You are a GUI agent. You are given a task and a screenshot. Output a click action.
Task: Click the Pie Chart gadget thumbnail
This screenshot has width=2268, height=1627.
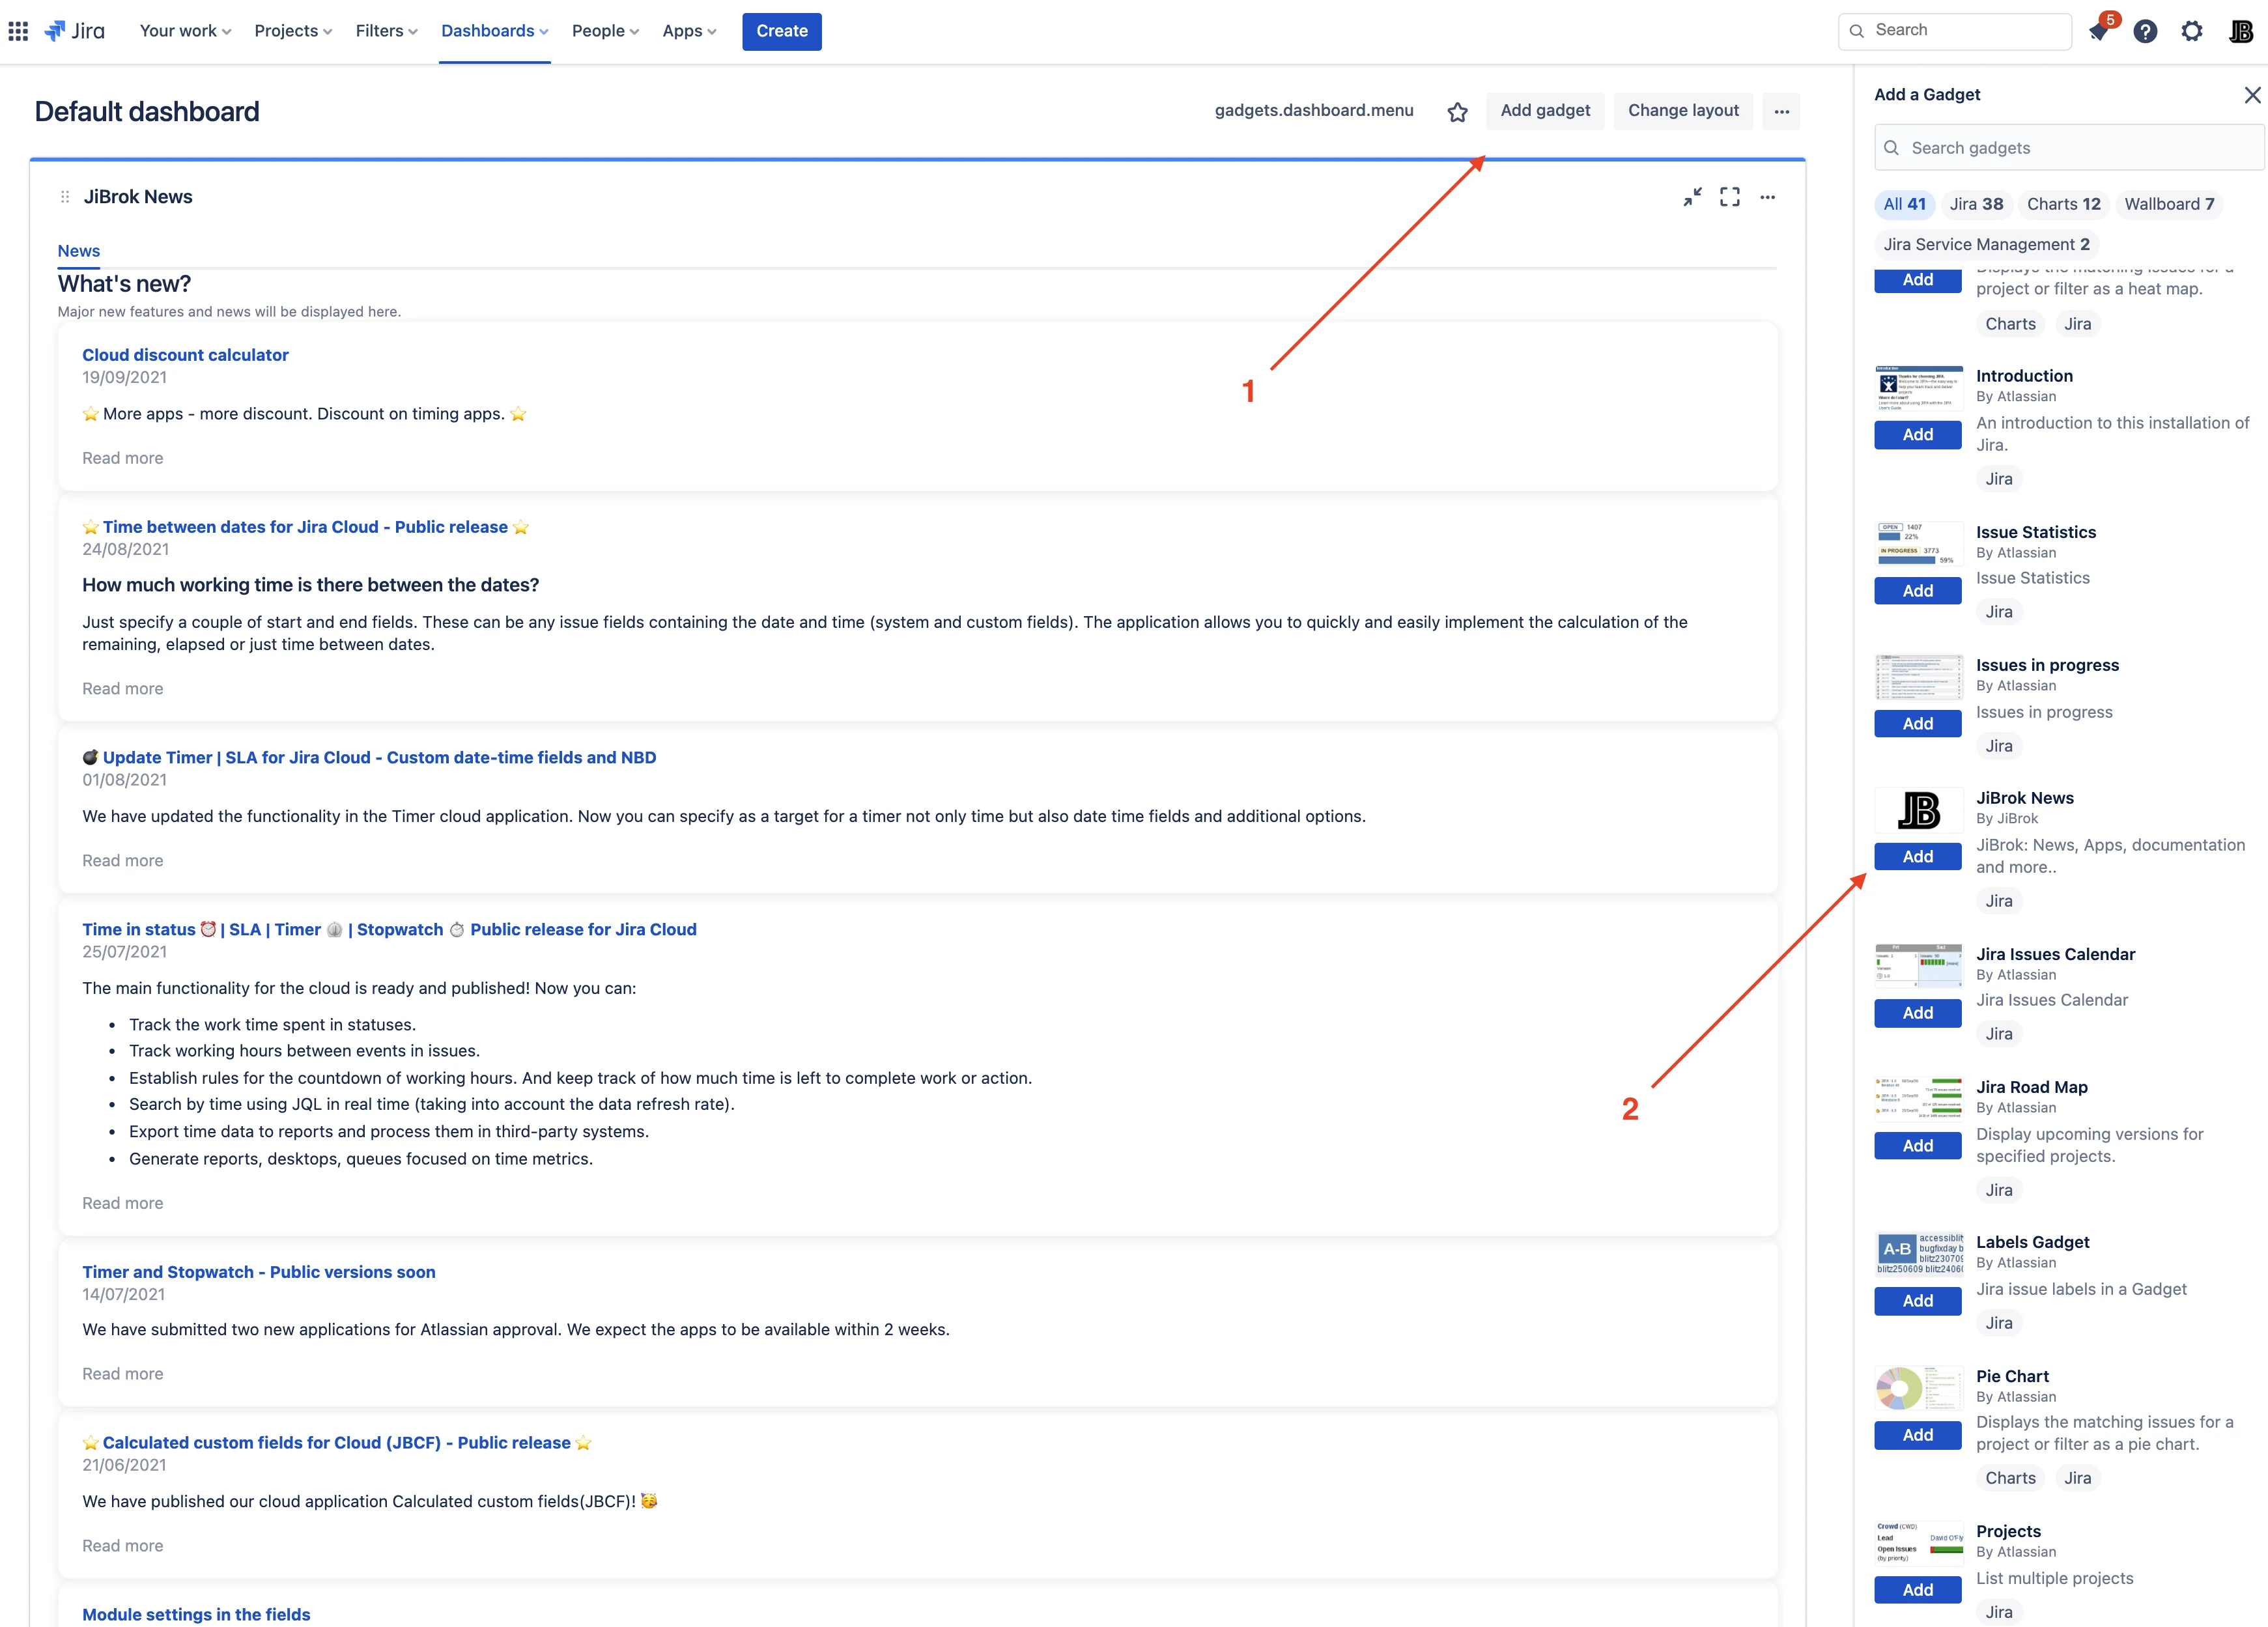point(1918,1388)
